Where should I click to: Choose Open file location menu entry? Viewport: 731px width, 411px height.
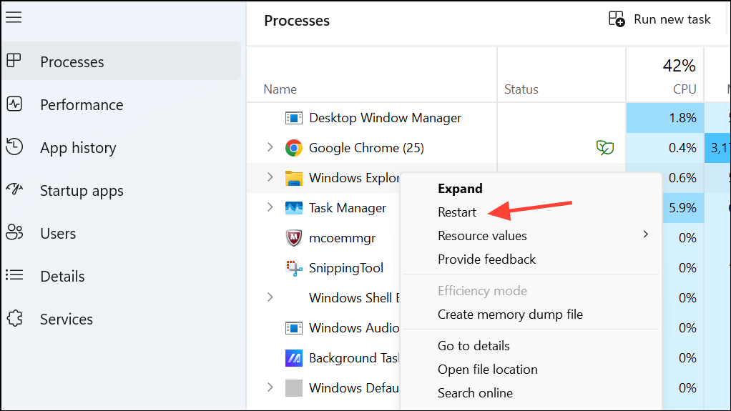[x=487, y=370]
